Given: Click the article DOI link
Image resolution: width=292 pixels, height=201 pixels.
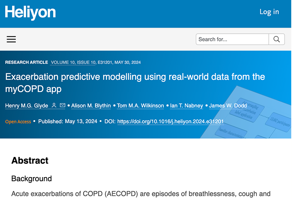Looking at the screenshot, I should coord(170,121).
